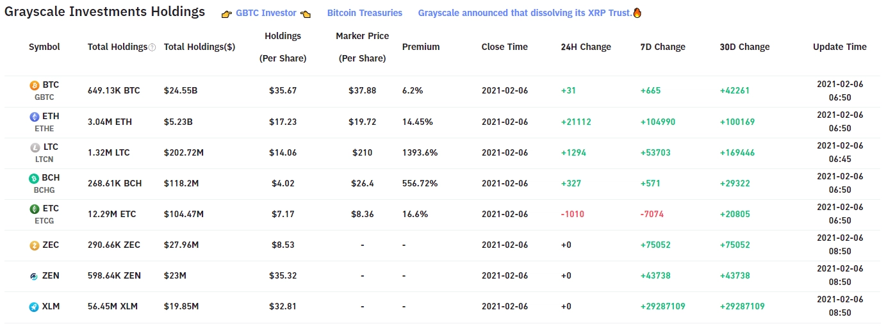Click the Stellar XLM coin icon
Screen dimensions: 886x326
35,307
